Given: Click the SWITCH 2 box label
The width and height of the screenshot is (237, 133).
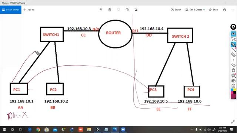Looking at the screenshot, I should 180,36.
